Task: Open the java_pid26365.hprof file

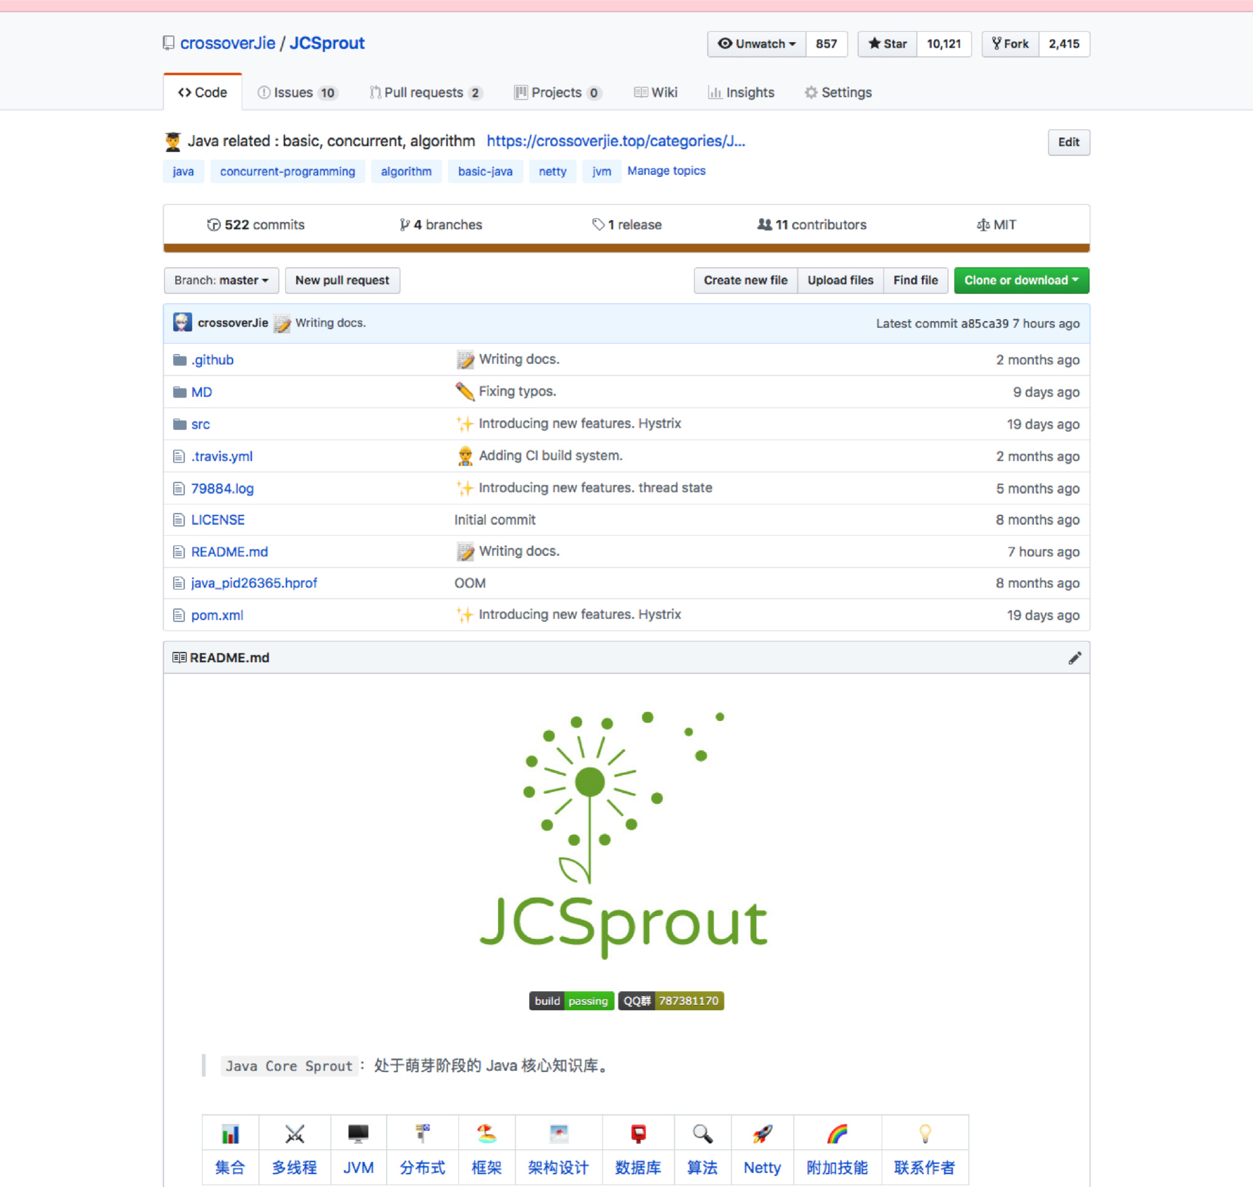Action: tap(254, 583)
